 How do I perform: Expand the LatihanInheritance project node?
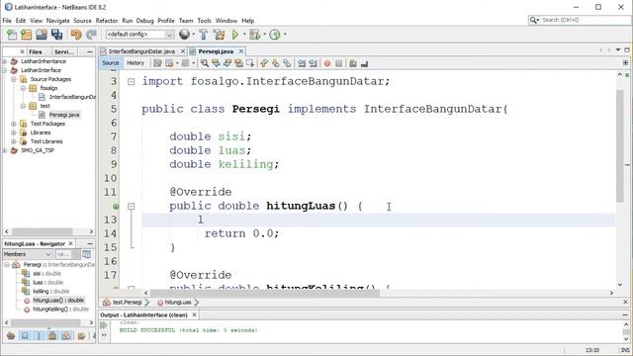click(5, 61)
